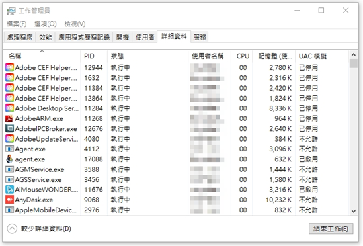Open the 選項(O) menu
The width and height of the screenshot is (363, 246).
click(46, 24)
